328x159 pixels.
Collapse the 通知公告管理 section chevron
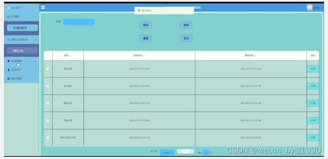coord(35,40)
